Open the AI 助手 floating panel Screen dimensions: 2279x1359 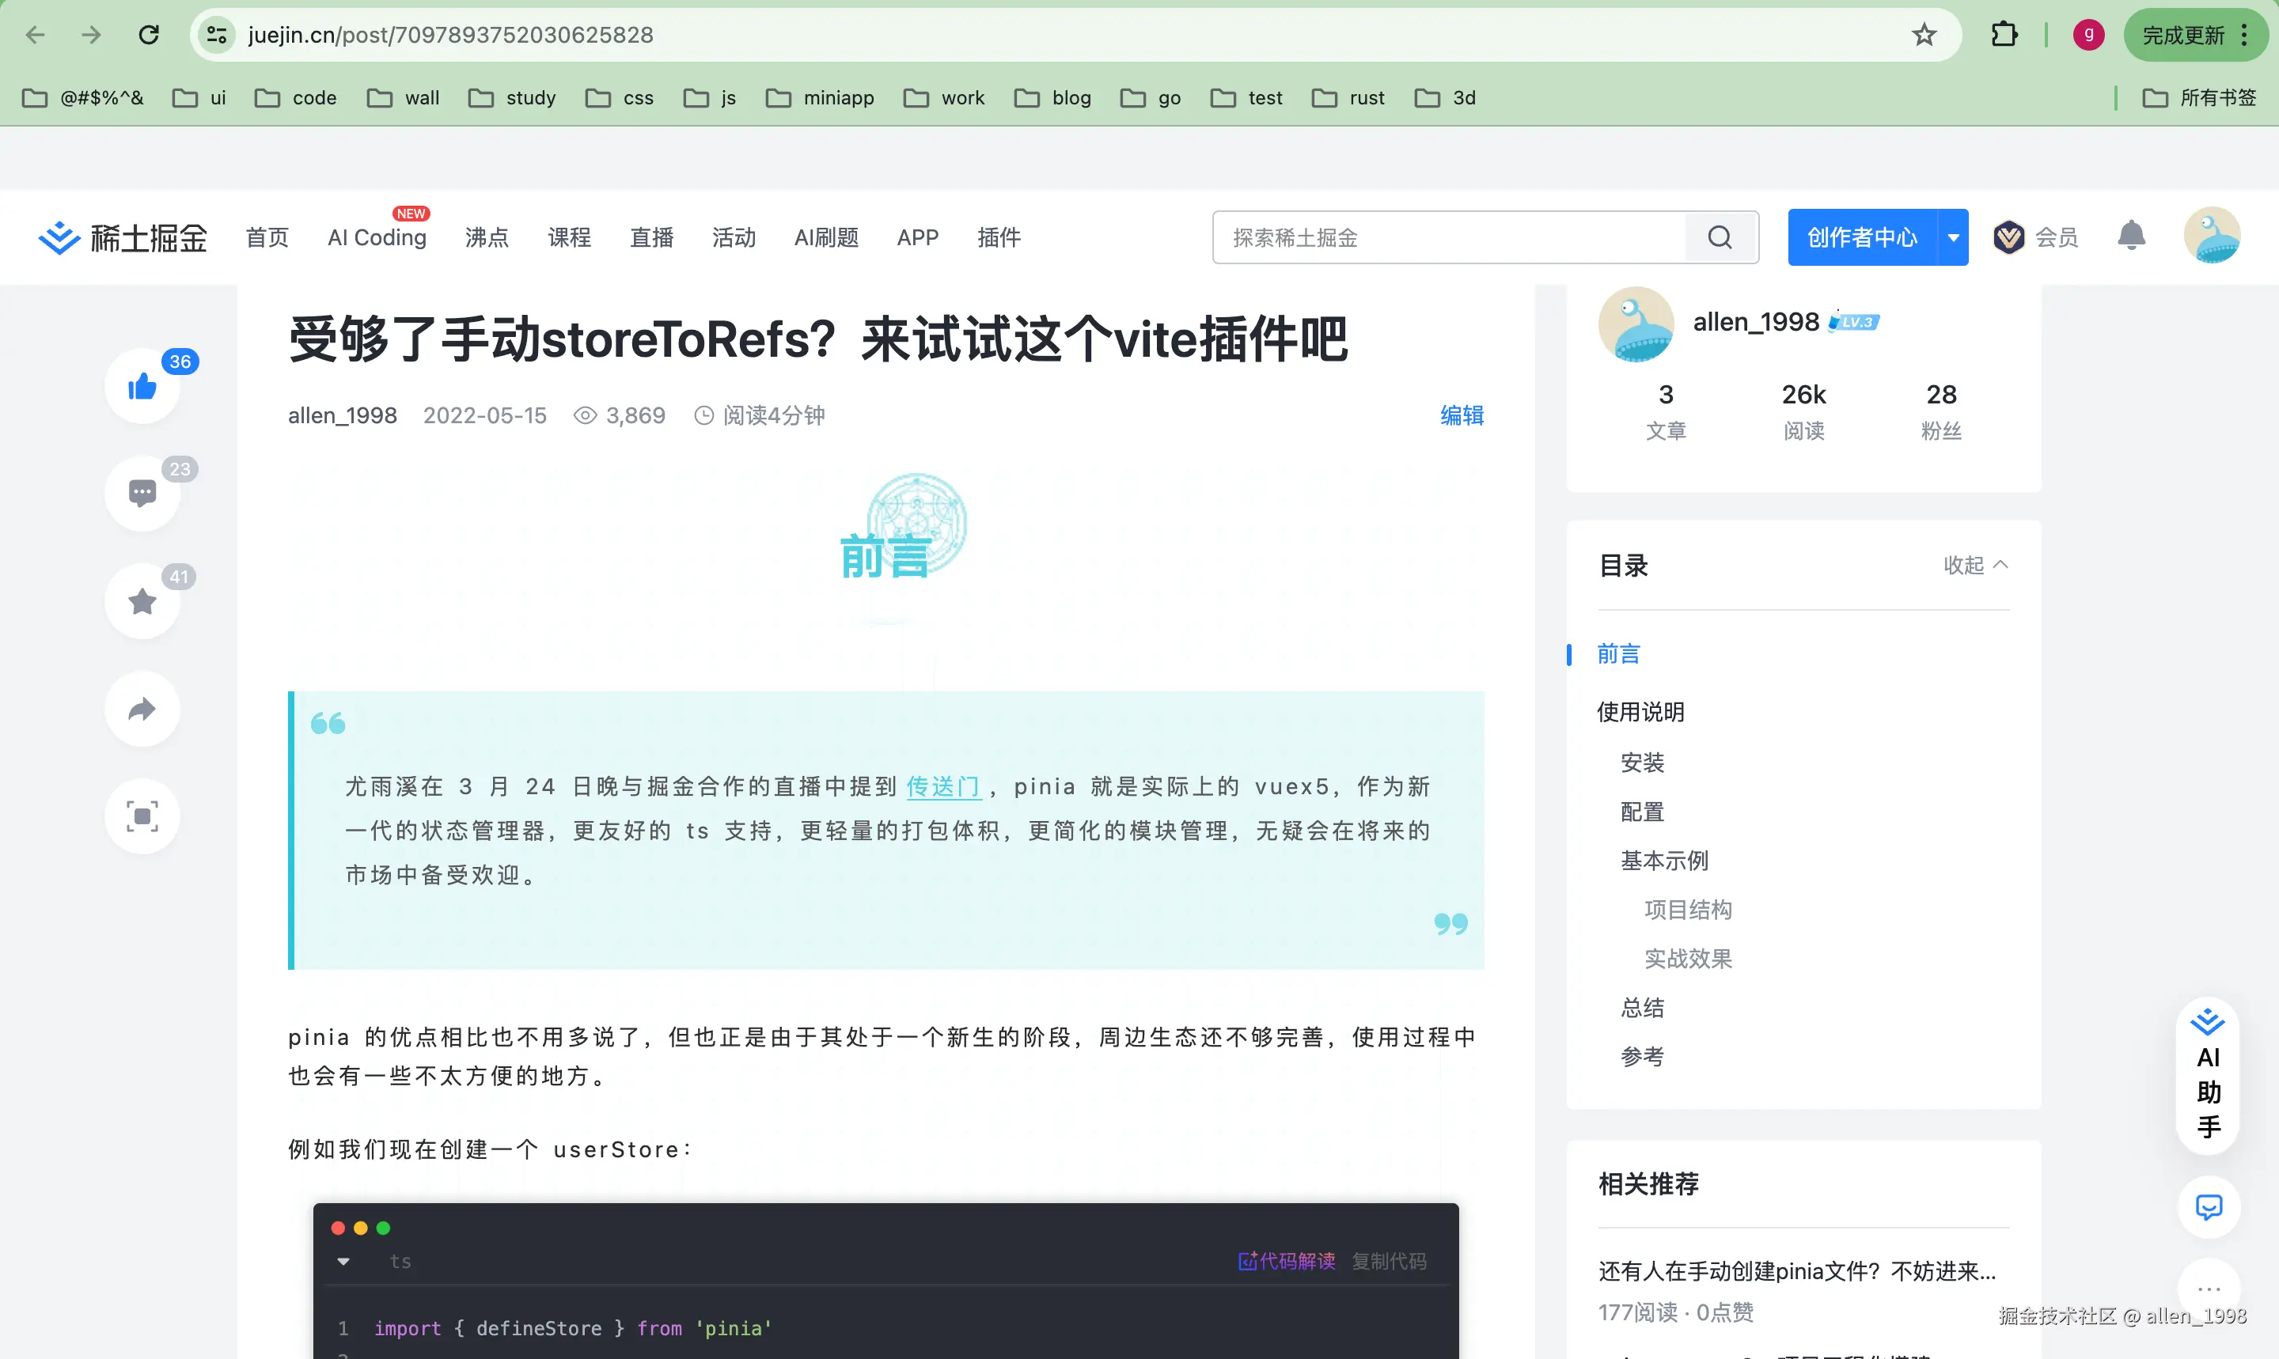[2208, 1075]
